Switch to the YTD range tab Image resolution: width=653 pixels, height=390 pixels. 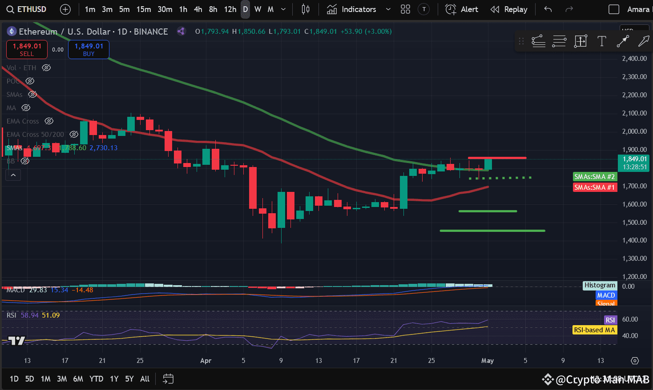[x=96, y=379]
